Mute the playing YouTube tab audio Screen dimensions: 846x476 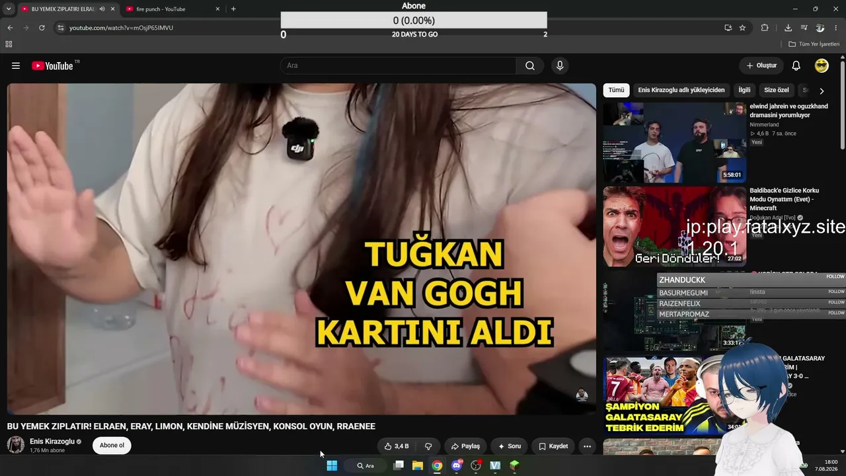click(102, 9)
